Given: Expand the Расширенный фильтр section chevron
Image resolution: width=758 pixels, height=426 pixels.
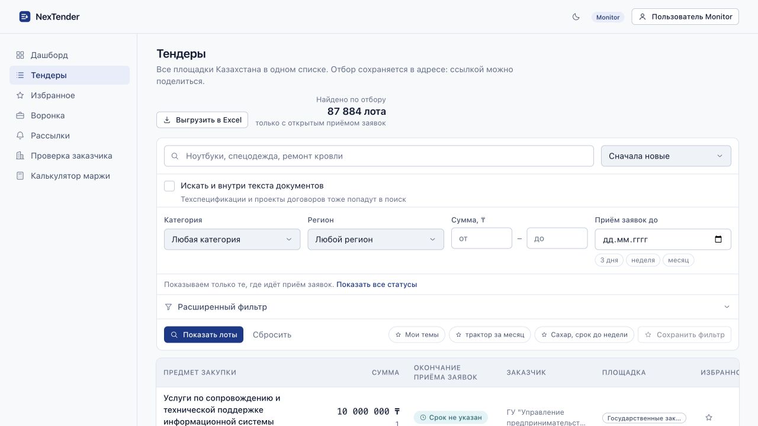Looking at the screenshot, I should (727, 307).
